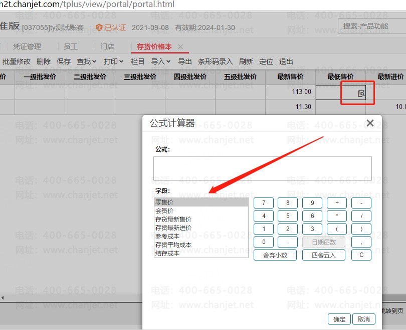Image resolution: width=406 pixels, height=330 pixels.
Task: Click calculator key 6
Action: tap(312, 216)
